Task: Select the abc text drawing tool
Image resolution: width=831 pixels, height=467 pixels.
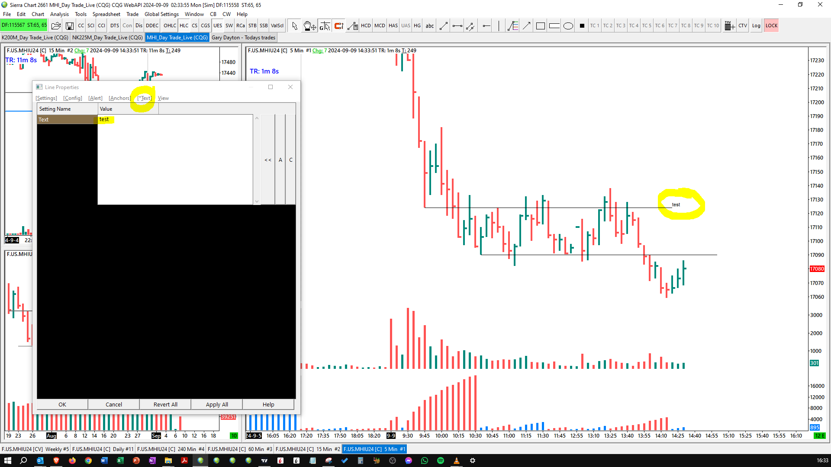Action: (429, 26)
